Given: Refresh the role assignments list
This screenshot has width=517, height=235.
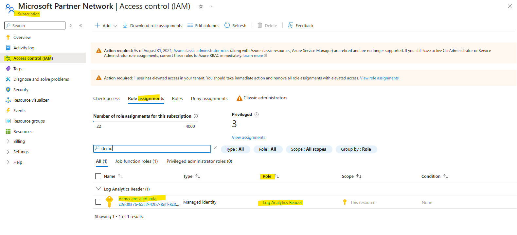Looking at the screenshot, I should (x=235, y=25).
